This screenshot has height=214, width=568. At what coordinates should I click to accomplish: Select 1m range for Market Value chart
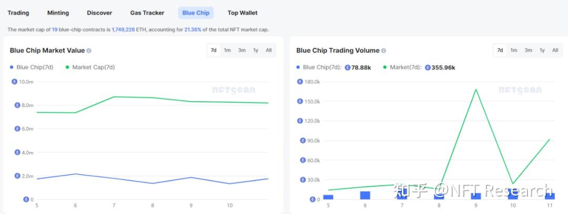coord(227,50)
